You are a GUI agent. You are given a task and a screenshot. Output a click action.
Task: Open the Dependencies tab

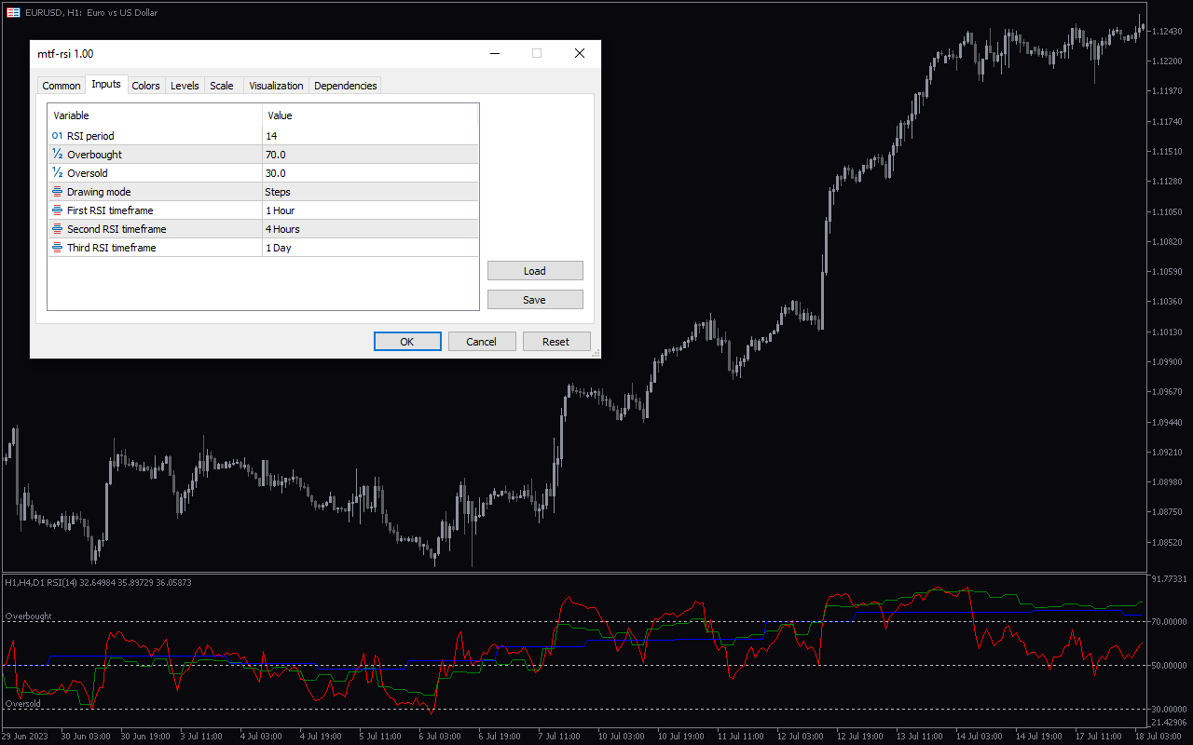click(346, 86)
